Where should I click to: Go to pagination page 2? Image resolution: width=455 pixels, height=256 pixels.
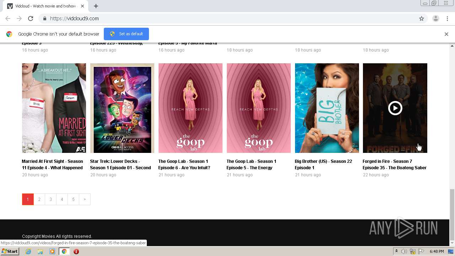coord(39,199)
